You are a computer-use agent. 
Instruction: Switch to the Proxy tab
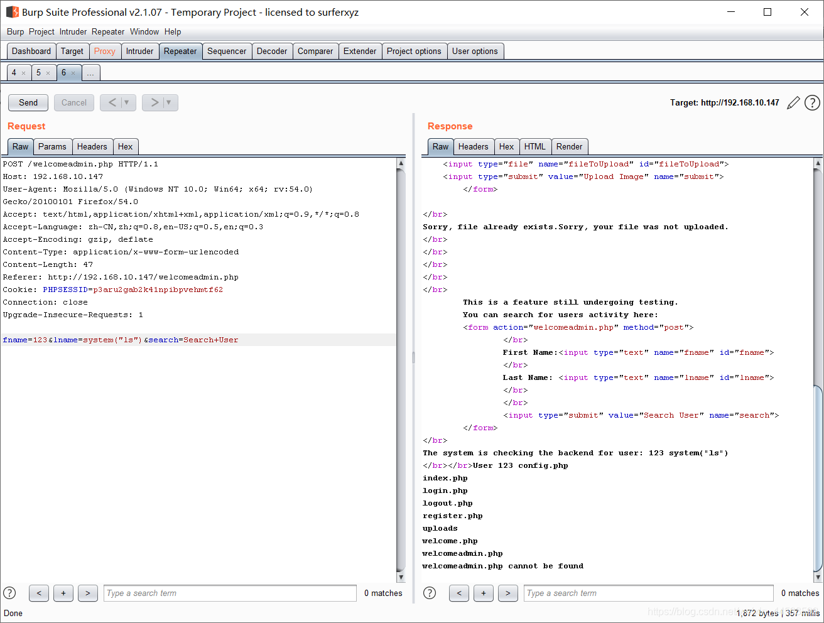(105, 51)
